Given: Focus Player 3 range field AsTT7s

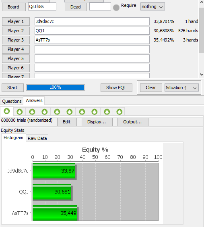Looking at the screenshot, I should coord(92,40).
